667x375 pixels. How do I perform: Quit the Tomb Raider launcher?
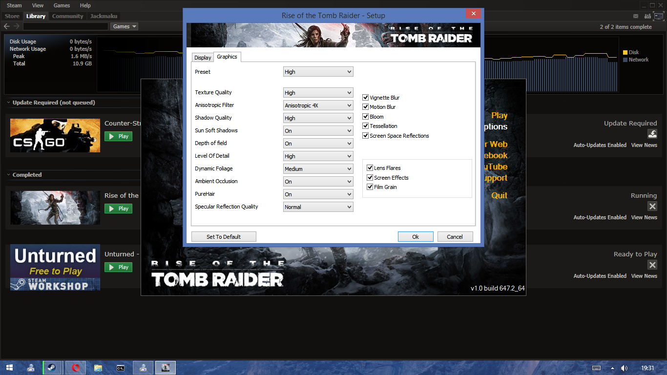point(499,195)
